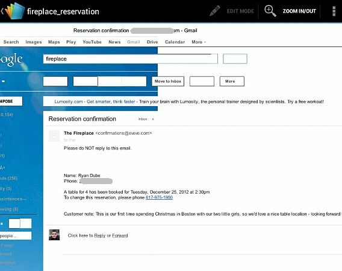Tap the back arrow beside the app logo
Viewport: 342px width, 271px height.
2,11
